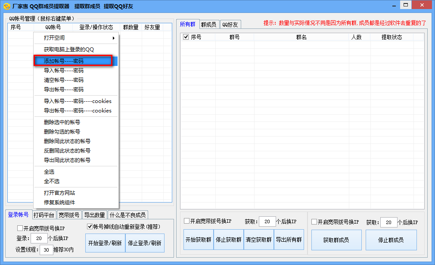The width and height of the screenshot is (435, 265).
Task: Open the 什么是不良成员 tab
Action: pos(127,215)
